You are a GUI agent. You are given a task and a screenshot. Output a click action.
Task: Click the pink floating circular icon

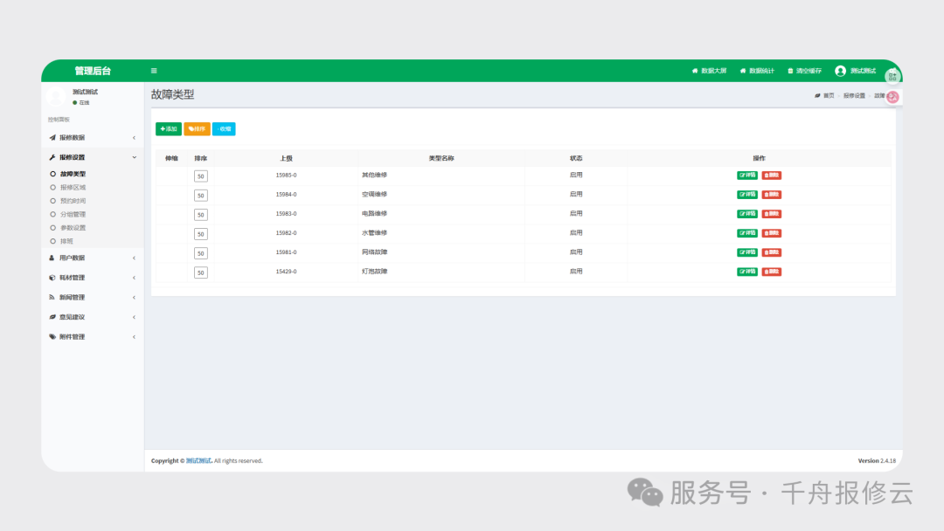click(x=892, y=97)
